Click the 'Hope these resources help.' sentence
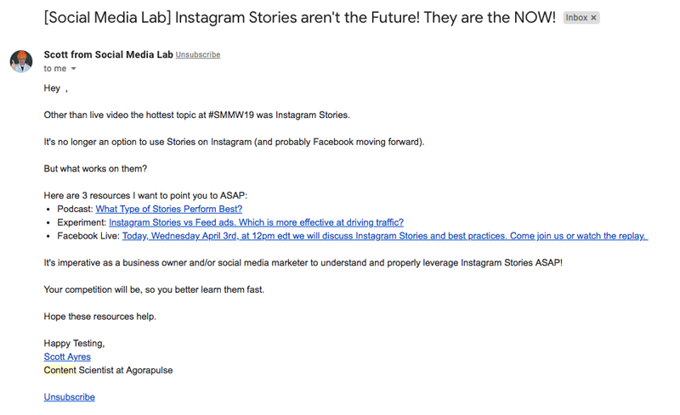The width and height of the screenshot is (680, 415). pos(99,317)
